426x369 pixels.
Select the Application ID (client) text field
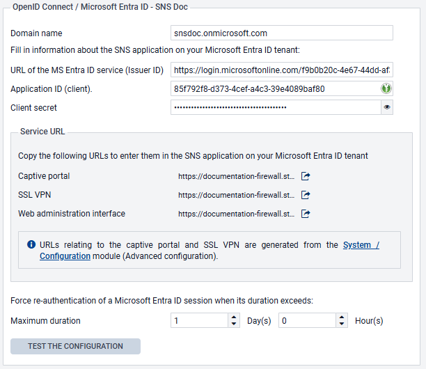pos(275,89)
